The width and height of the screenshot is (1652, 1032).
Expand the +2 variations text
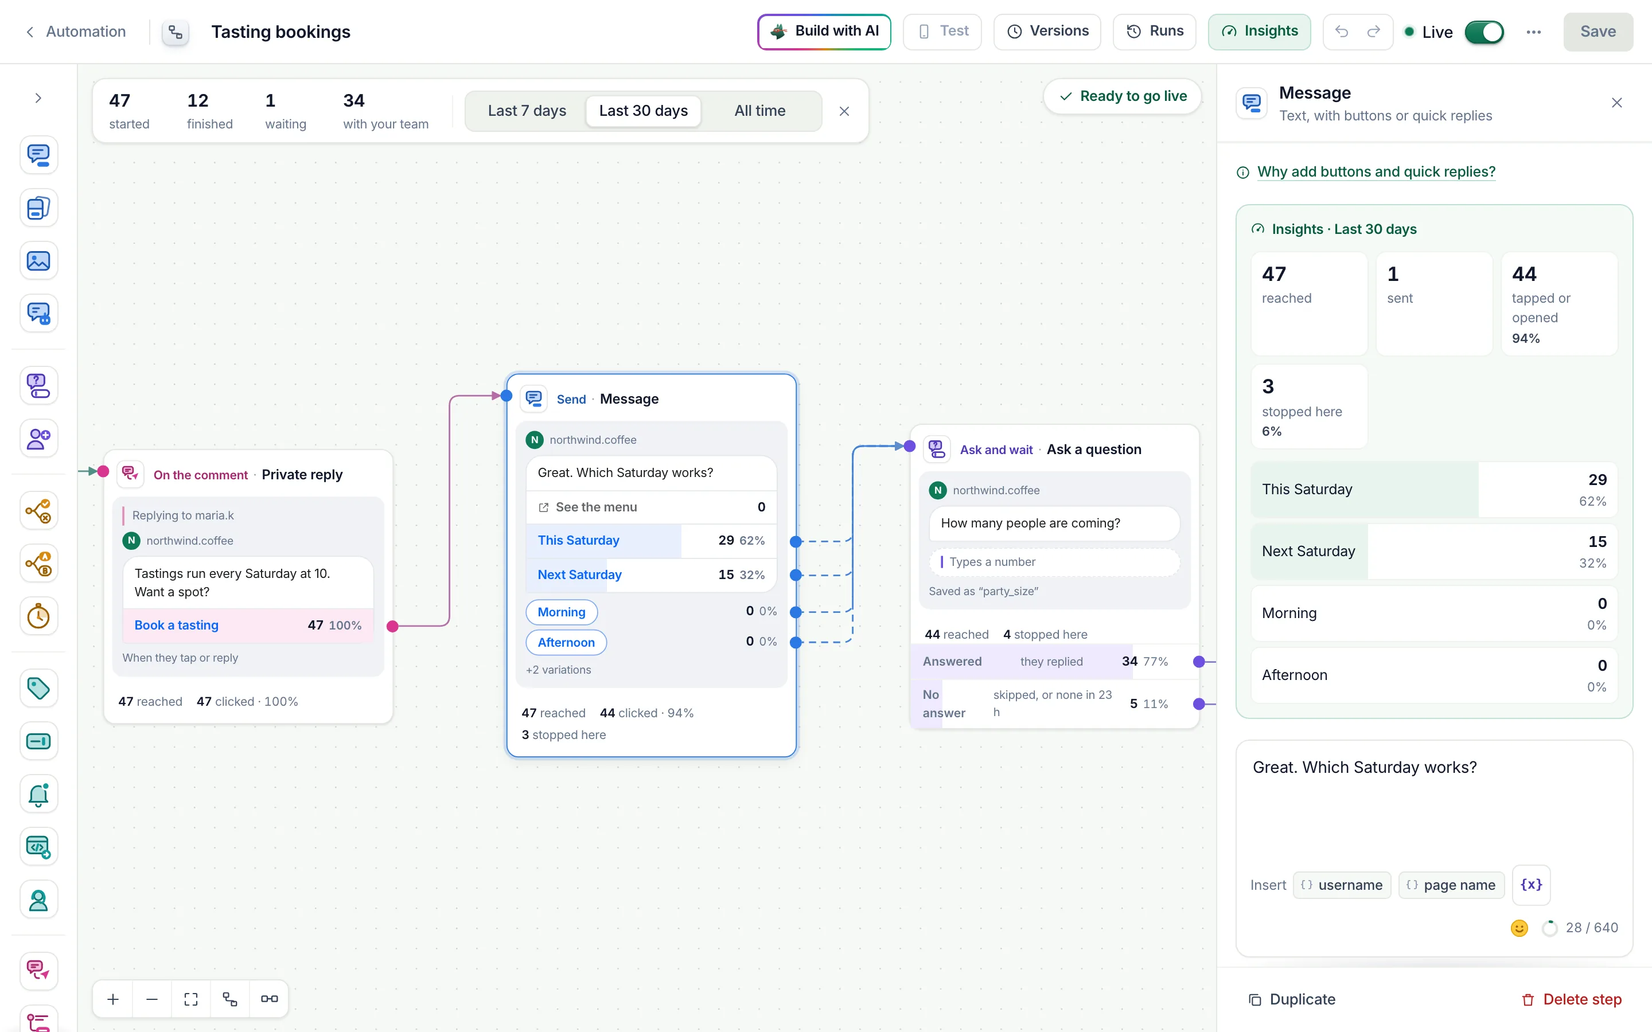(x=558, y=670)
